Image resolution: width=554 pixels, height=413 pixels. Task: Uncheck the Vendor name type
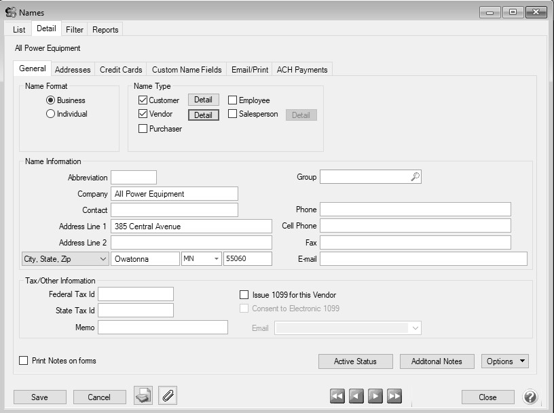click(143, 114)
